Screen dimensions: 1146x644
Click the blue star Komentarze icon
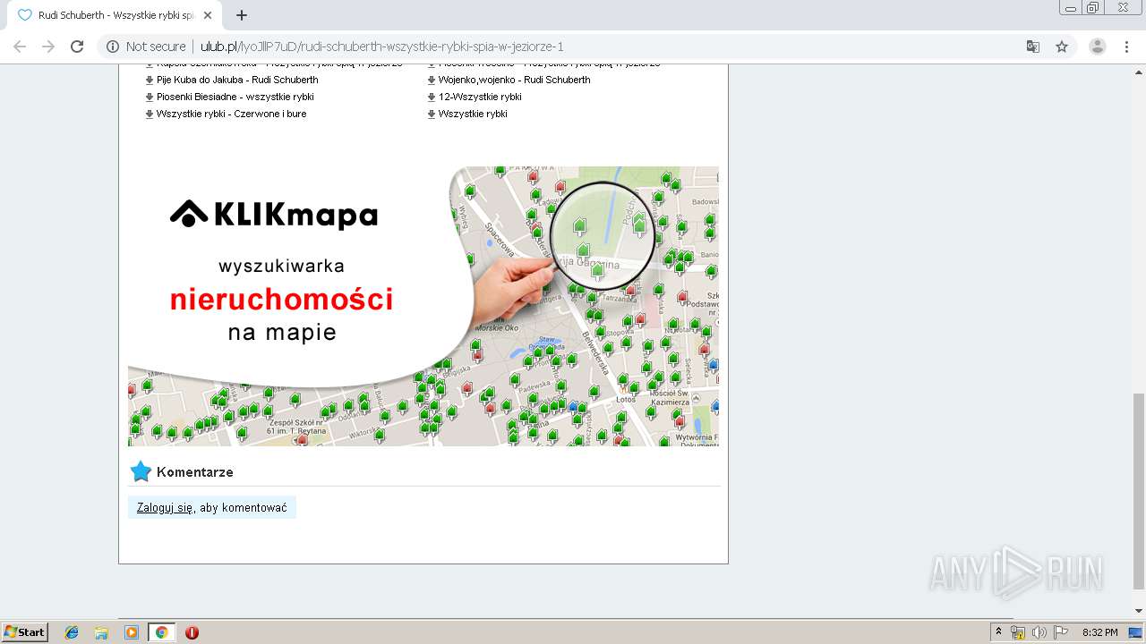(141, 471)
